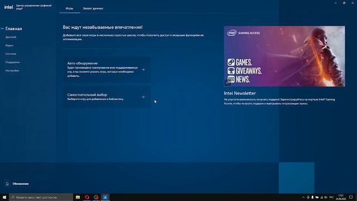Click the taskbar search field

coord(41,197)
